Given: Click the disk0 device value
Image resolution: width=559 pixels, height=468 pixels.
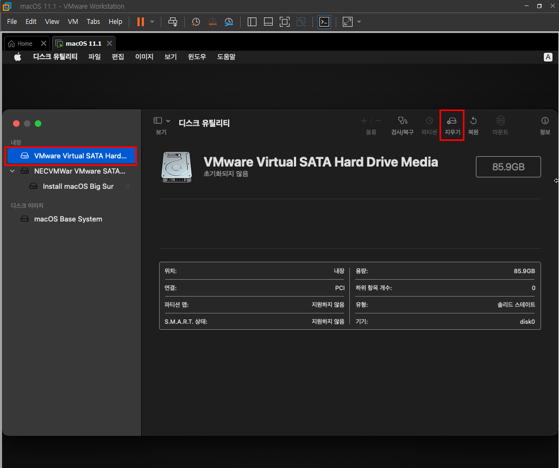Looking at the screenshot, I should tap(527, 322).
